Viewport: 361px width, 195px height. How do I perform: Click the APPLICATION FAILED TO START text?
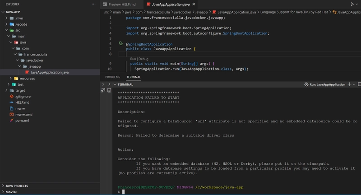click(x=148, y=97)
